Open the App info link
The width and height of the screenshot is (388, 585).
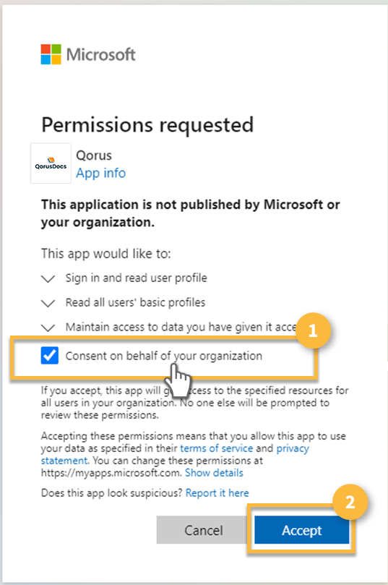pos(100,173)
